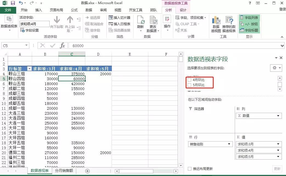Add a new sheet with plus icon

click(x=87, y=171)
